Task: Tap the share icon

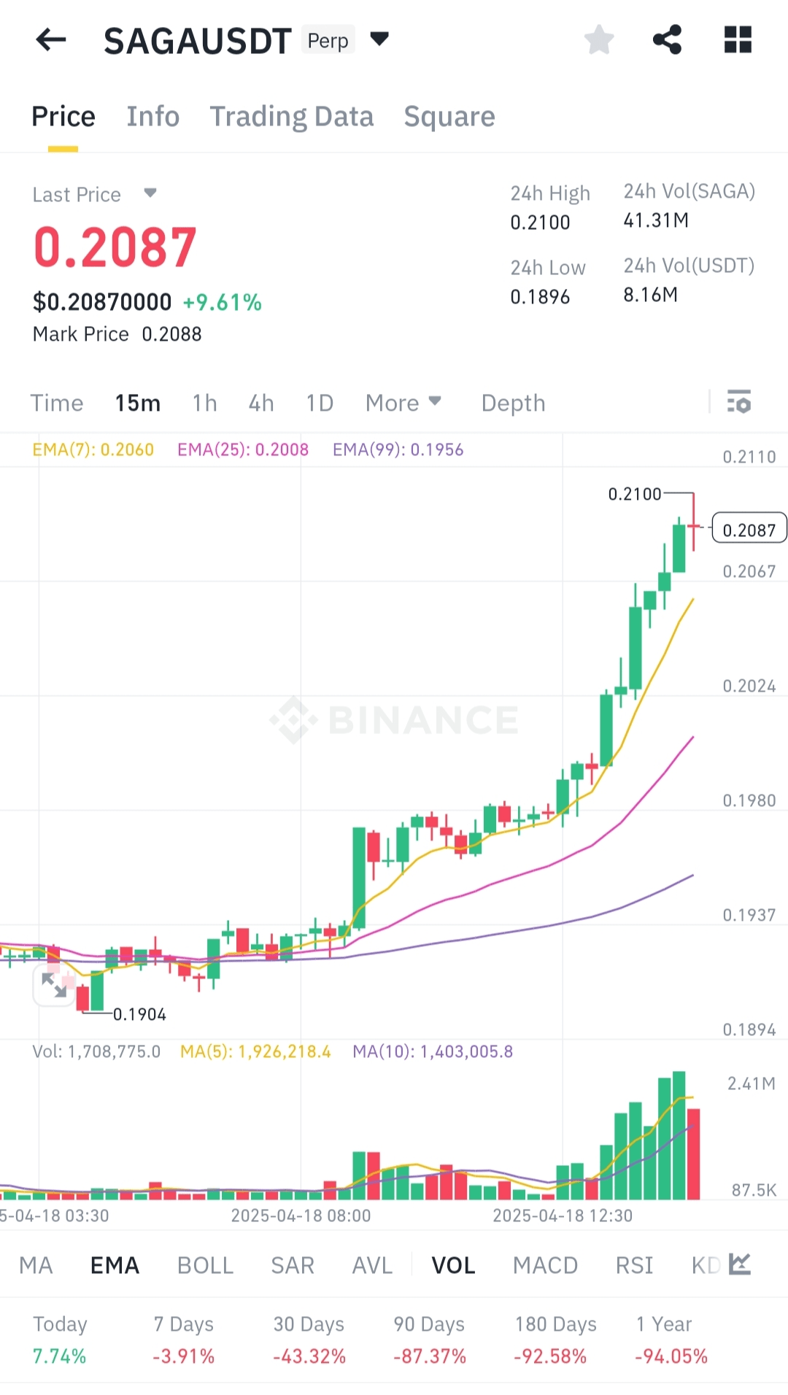Action: (x=667, y=39)
